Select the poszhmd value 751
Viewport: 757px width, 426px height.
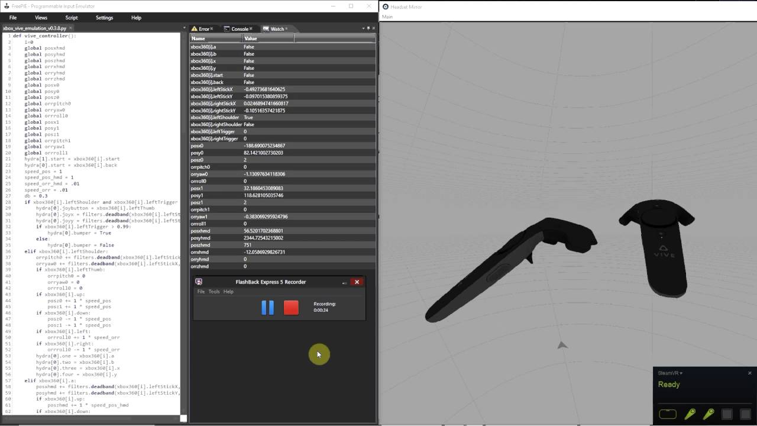coord(247,245)
